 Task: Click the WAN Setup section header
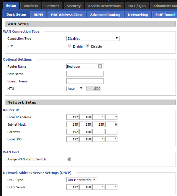[x=90, y=24]
